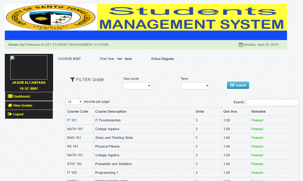Viewport: 303px width, 181px height.
Task: Click the PE 101 course code cell
Action: [79, 146]
